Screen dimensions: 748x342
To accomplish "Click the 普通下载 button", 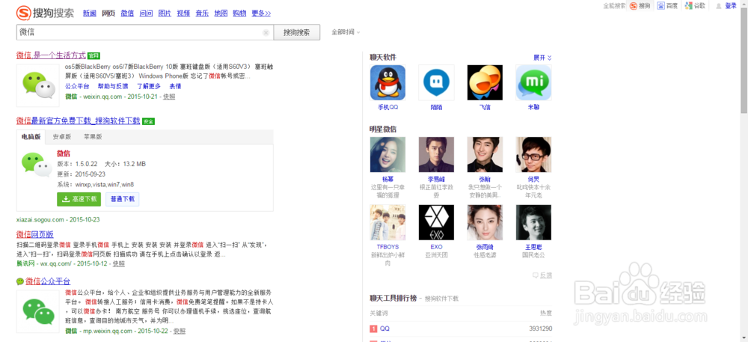I will tap(123, 199).
